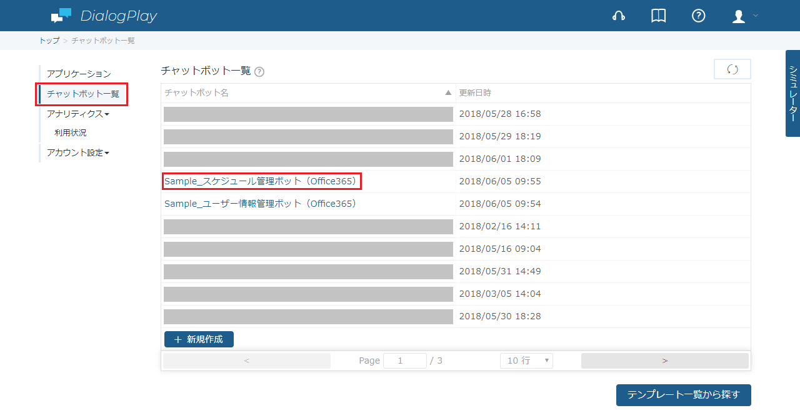The height and width of the screenshot is (413, 800).
Task: Select アプリケーション in the sidebar
Action: [x=79, y=74]
